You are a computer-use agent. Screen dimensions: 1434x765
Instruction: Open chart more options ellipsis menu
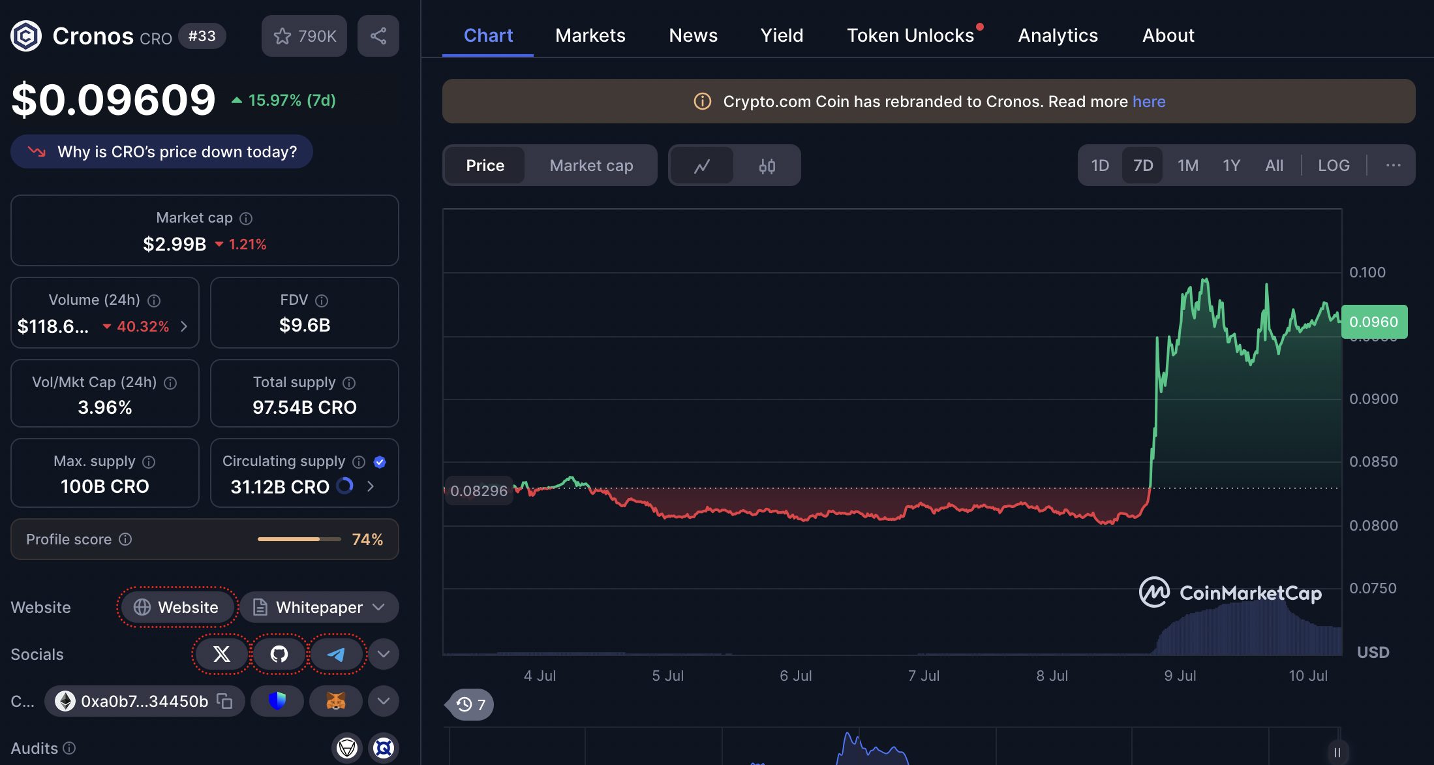point(1393,165)
